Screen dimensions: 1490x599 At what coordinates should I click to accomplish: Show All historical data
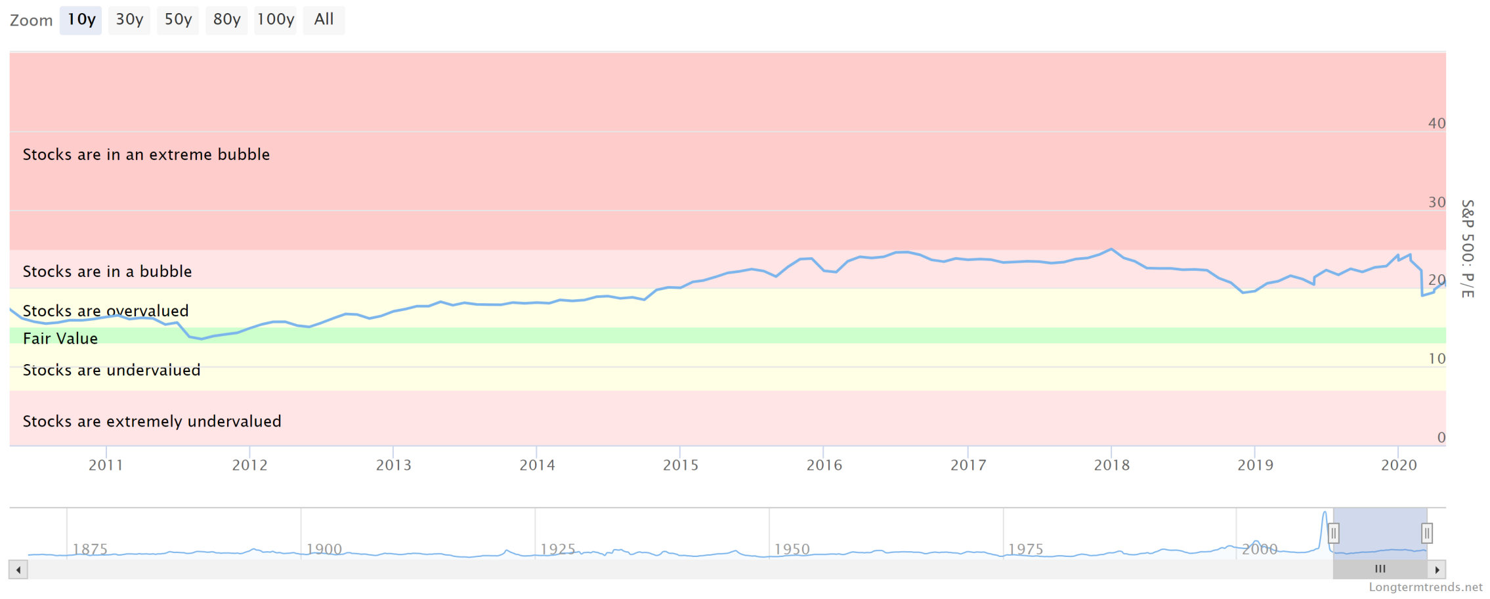(324, 20)
